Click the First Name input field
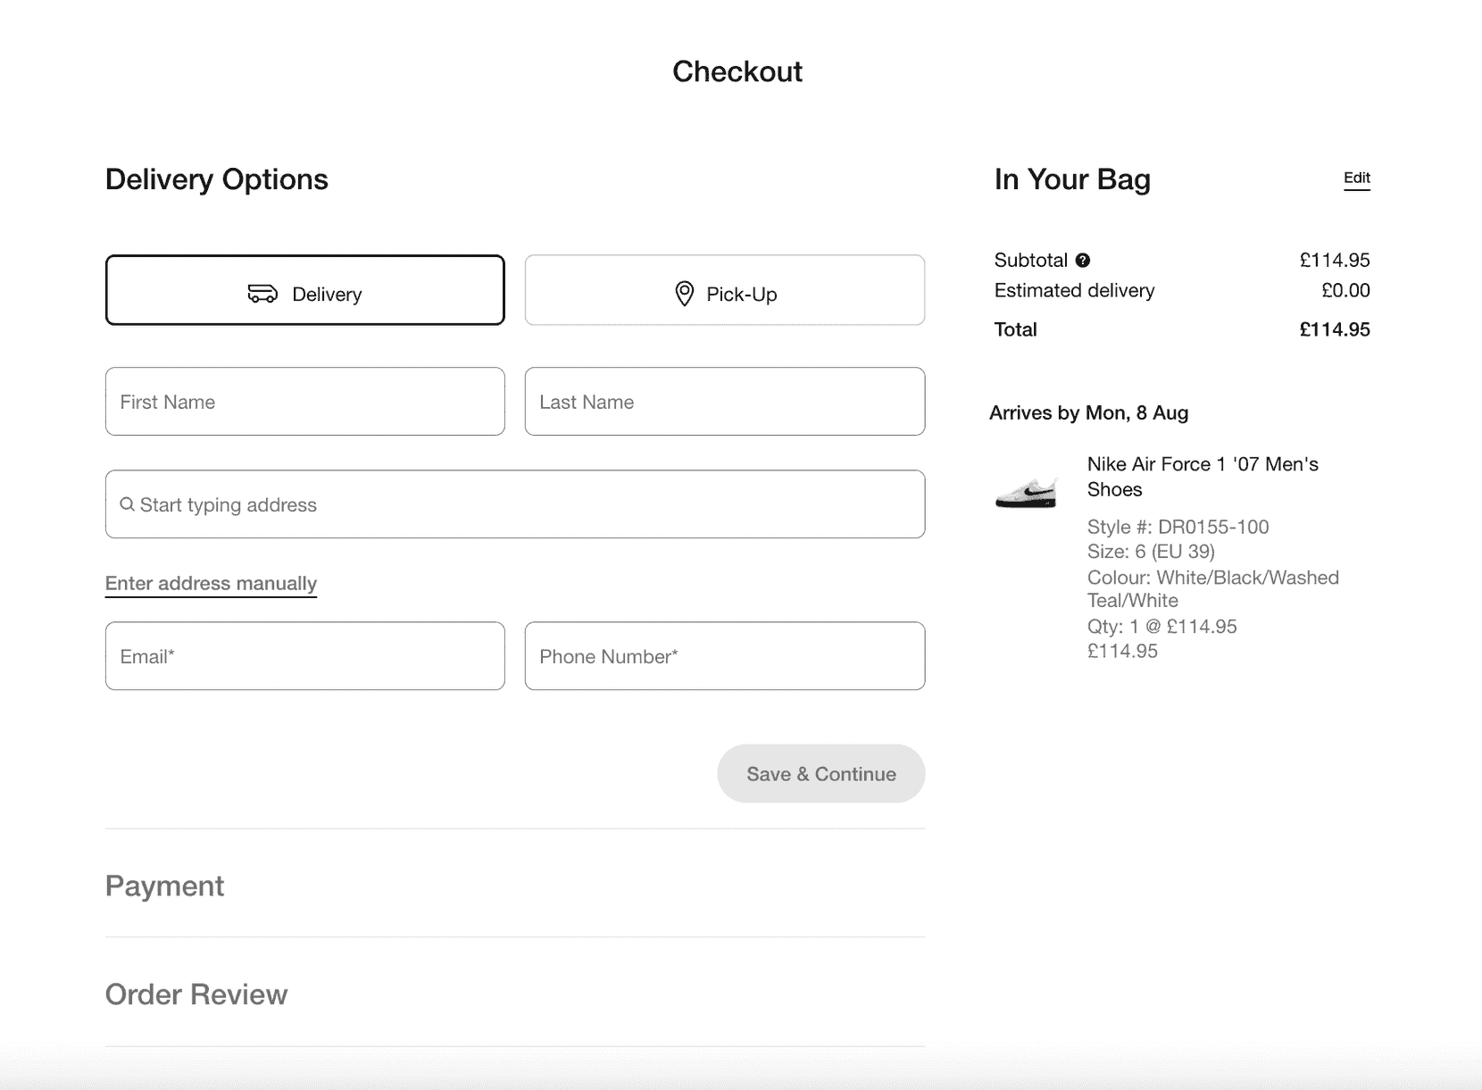The width and height of the screenshot is (1482, 1090). click(304, 402)
